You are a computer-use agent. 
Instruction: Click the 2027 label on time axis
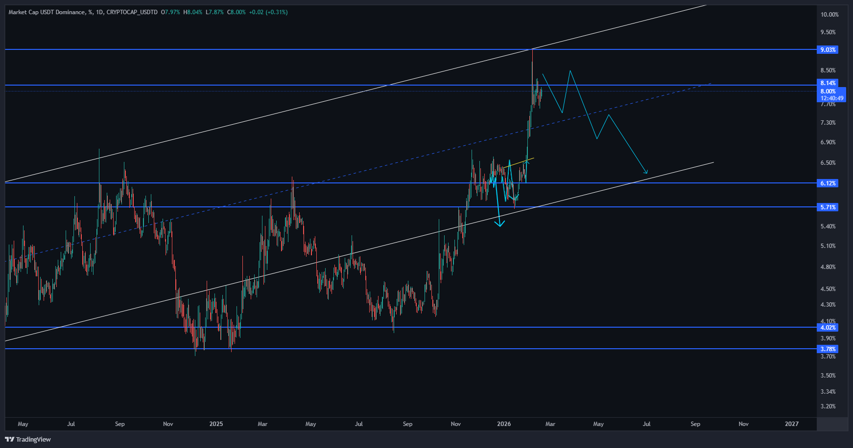(791, 424)
